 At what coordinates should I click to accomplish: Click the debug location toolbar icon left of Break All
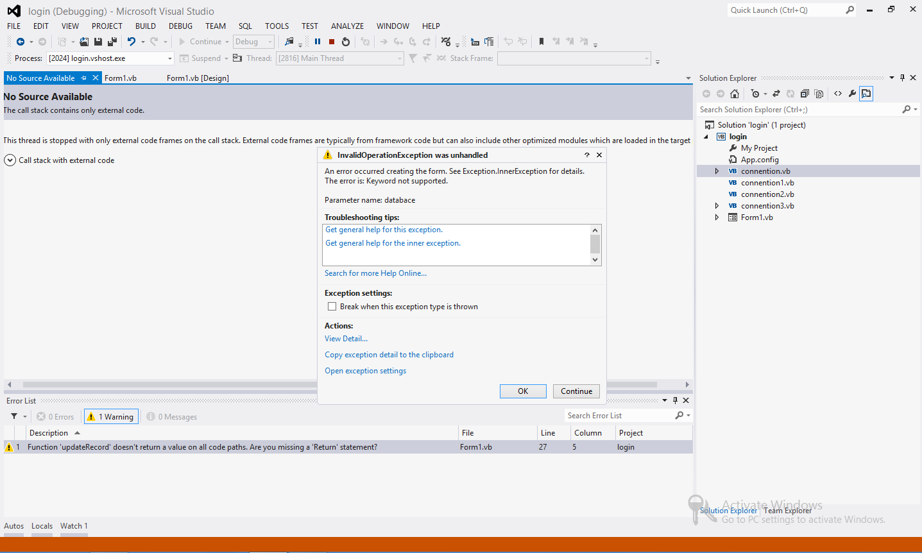[x=289, y=42]
